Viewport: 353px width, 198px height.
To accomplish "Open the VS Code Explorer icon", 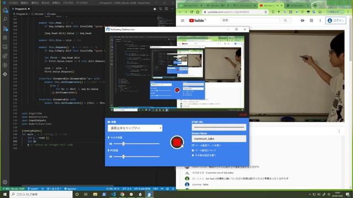I will 5,10.
